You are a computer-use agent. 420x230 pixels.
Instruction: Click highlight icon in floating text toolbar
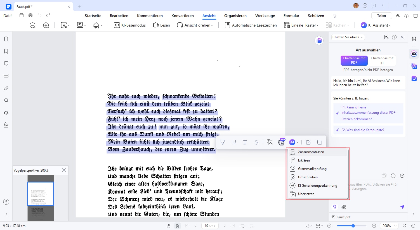point(223,142)
